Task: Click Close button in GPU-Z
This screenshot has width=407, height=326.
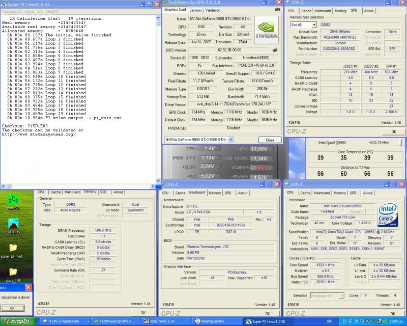Action: [270, 140]
